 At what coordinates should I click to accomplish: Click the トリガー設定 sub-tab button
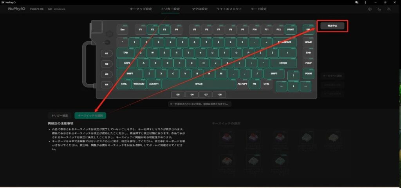[60, 116]
